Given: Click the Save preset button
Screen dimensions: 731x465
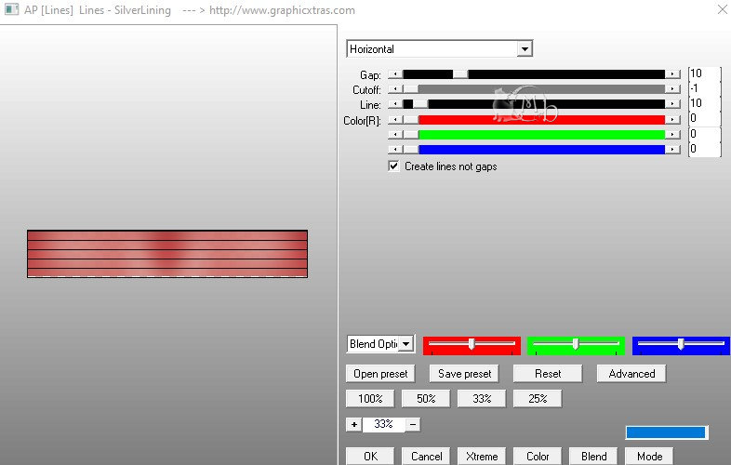Looking at the screenshot, I should coord(464,374).
